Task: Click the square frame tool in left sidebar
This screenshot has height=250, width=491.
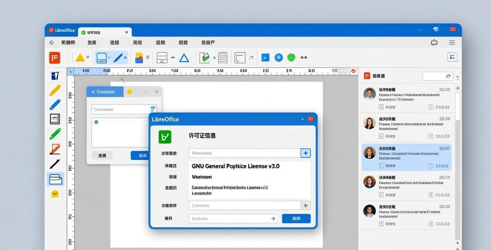Action: 55,119
